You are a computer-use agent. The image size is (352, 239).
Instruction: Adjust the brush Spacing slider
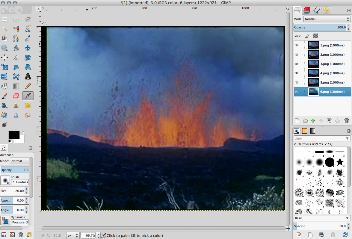[320, 226]
